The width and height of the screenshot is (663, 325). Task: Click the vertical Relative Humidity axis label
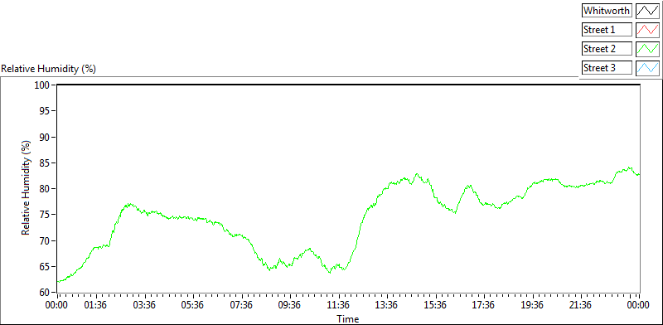point(27,188)
